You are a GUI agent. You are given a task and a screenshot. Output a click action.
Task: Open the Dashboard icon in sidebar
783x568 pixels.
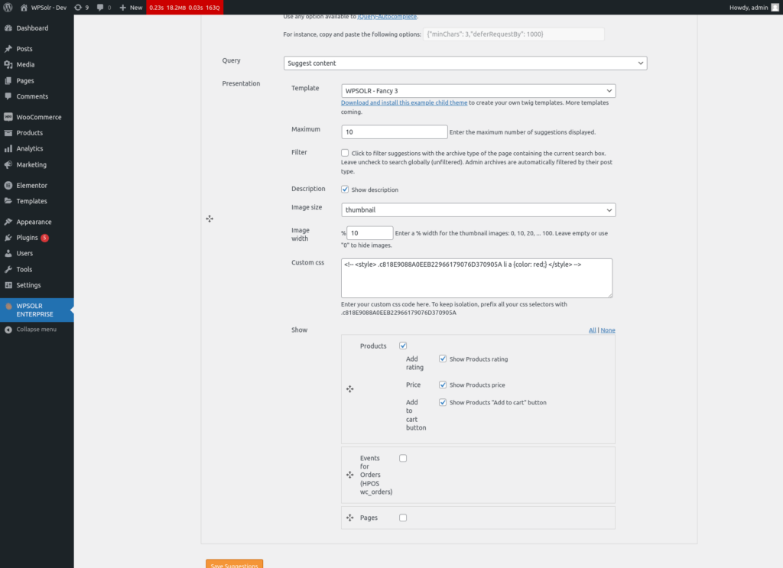point(8,28)
